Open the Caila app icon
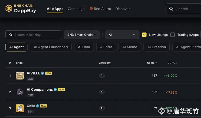Viewport: 201px width, 118px height. (20, 108)
